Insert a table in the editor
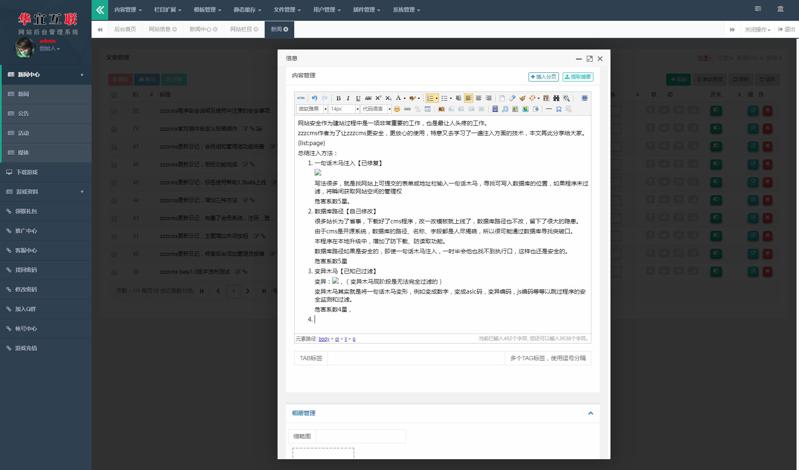The height and width of the screenshot is (470, 799). click(x=427, y=109)
